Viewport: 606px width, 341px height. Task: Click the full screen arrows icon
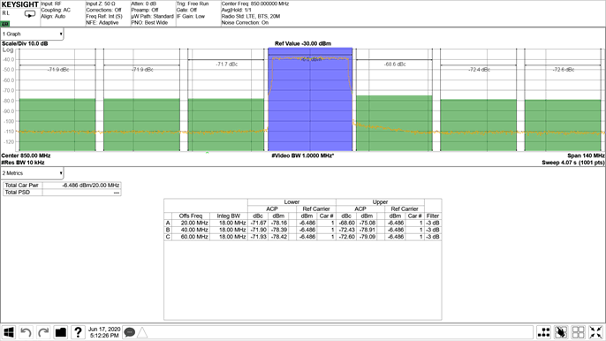595,332
